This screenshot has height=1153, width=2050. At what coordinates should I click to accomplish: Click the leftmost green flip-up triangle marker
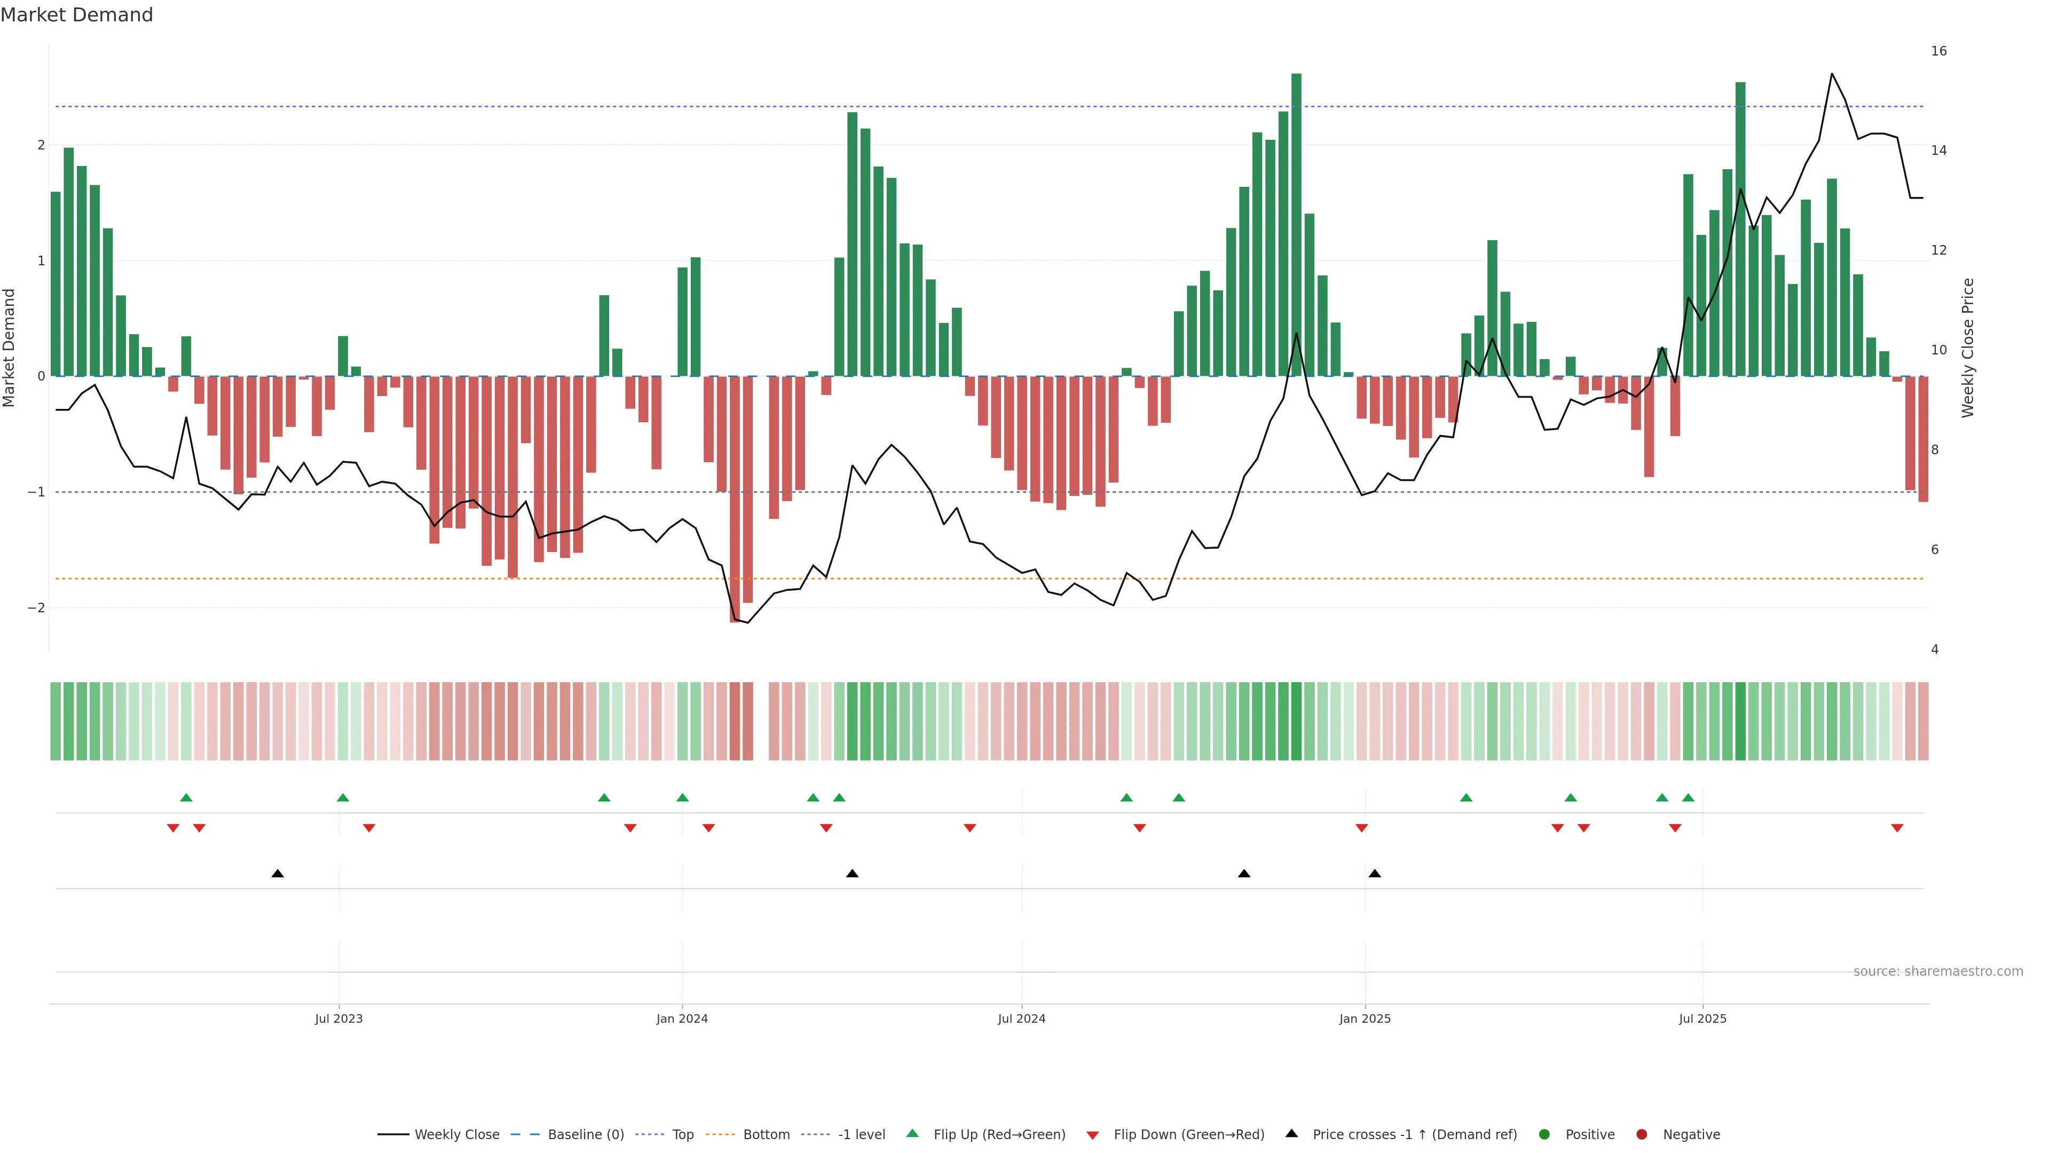coord(186,797)
